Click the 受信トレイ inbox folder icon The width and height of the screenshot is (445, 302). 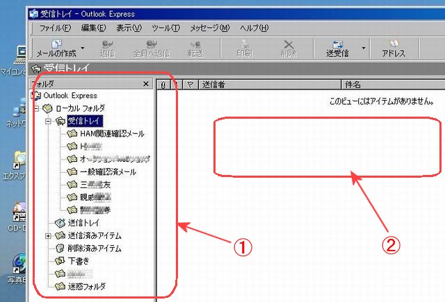60,121
